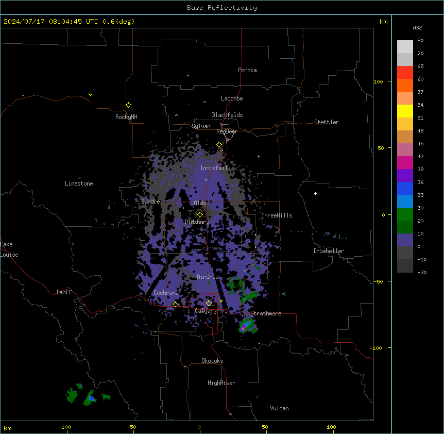The image size is (444, 434).
Task: Click the km unit label at top right
Action: 383,22
